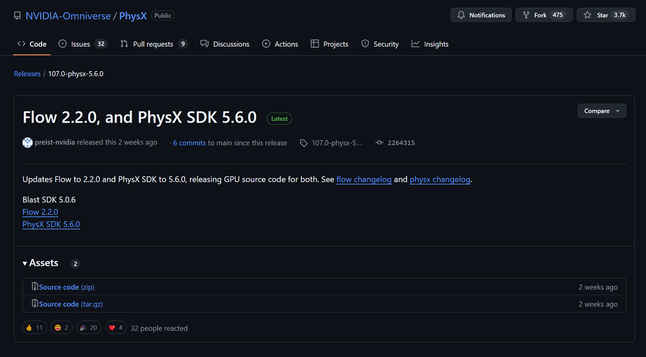
Task: Click the commit icon beside 2264315
Action: click(379, 143)
